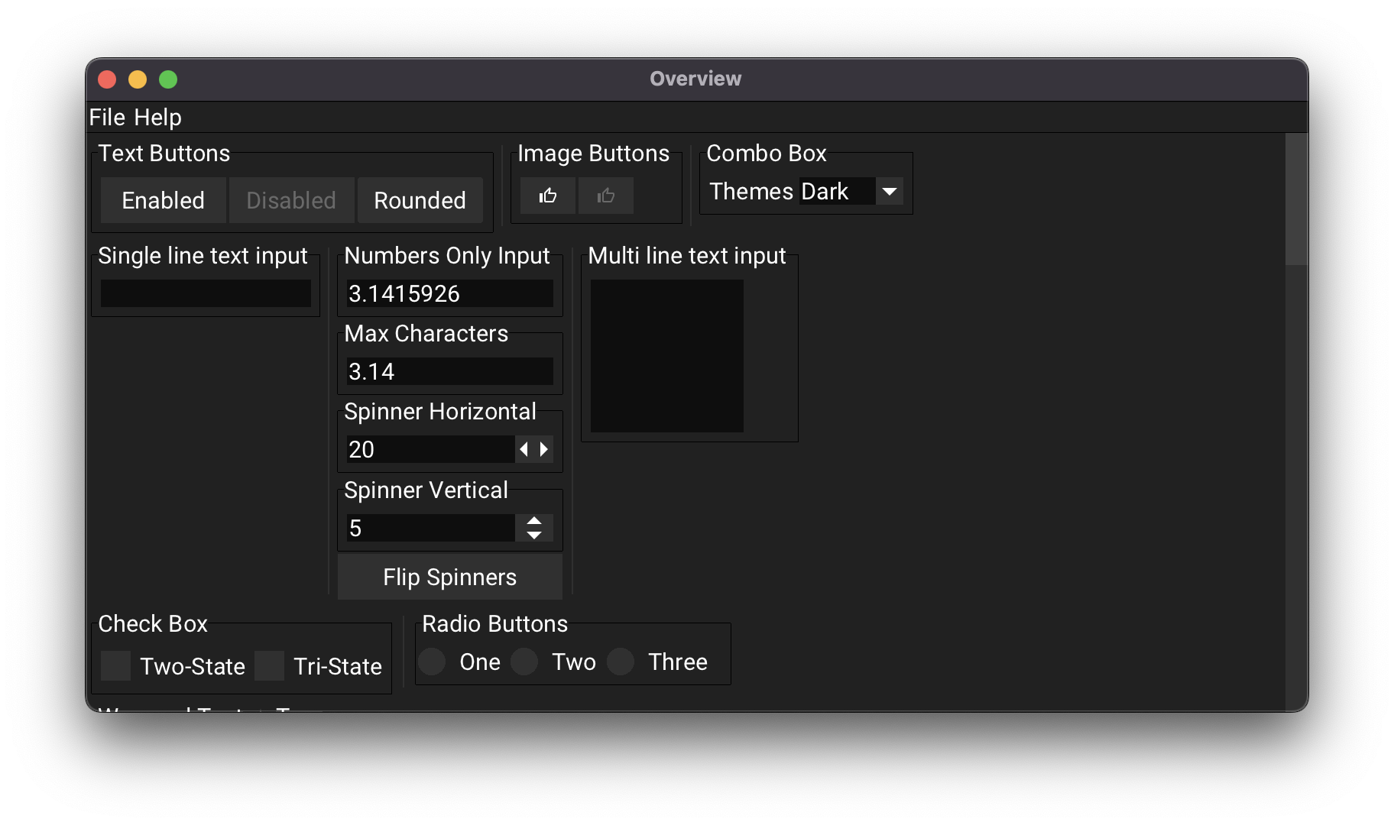Pick radio button Three
Viewport: 1394px width, 825px height.
pyautogui.click(x=621, y=662)
